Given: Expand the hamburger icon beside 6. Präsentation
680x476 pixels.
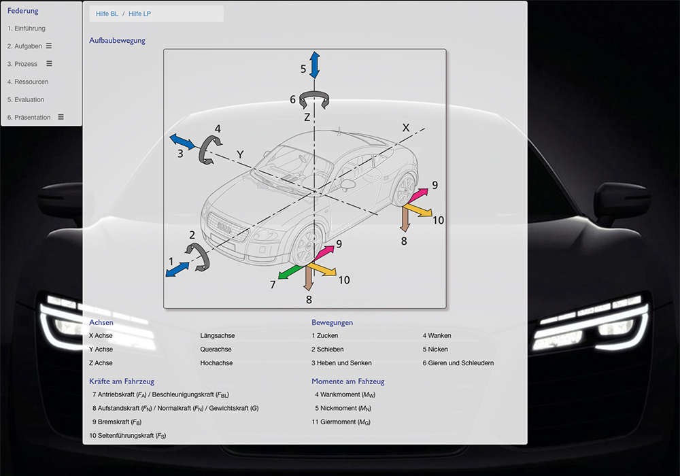Looking at the screenshot, I should coord(61,117).
